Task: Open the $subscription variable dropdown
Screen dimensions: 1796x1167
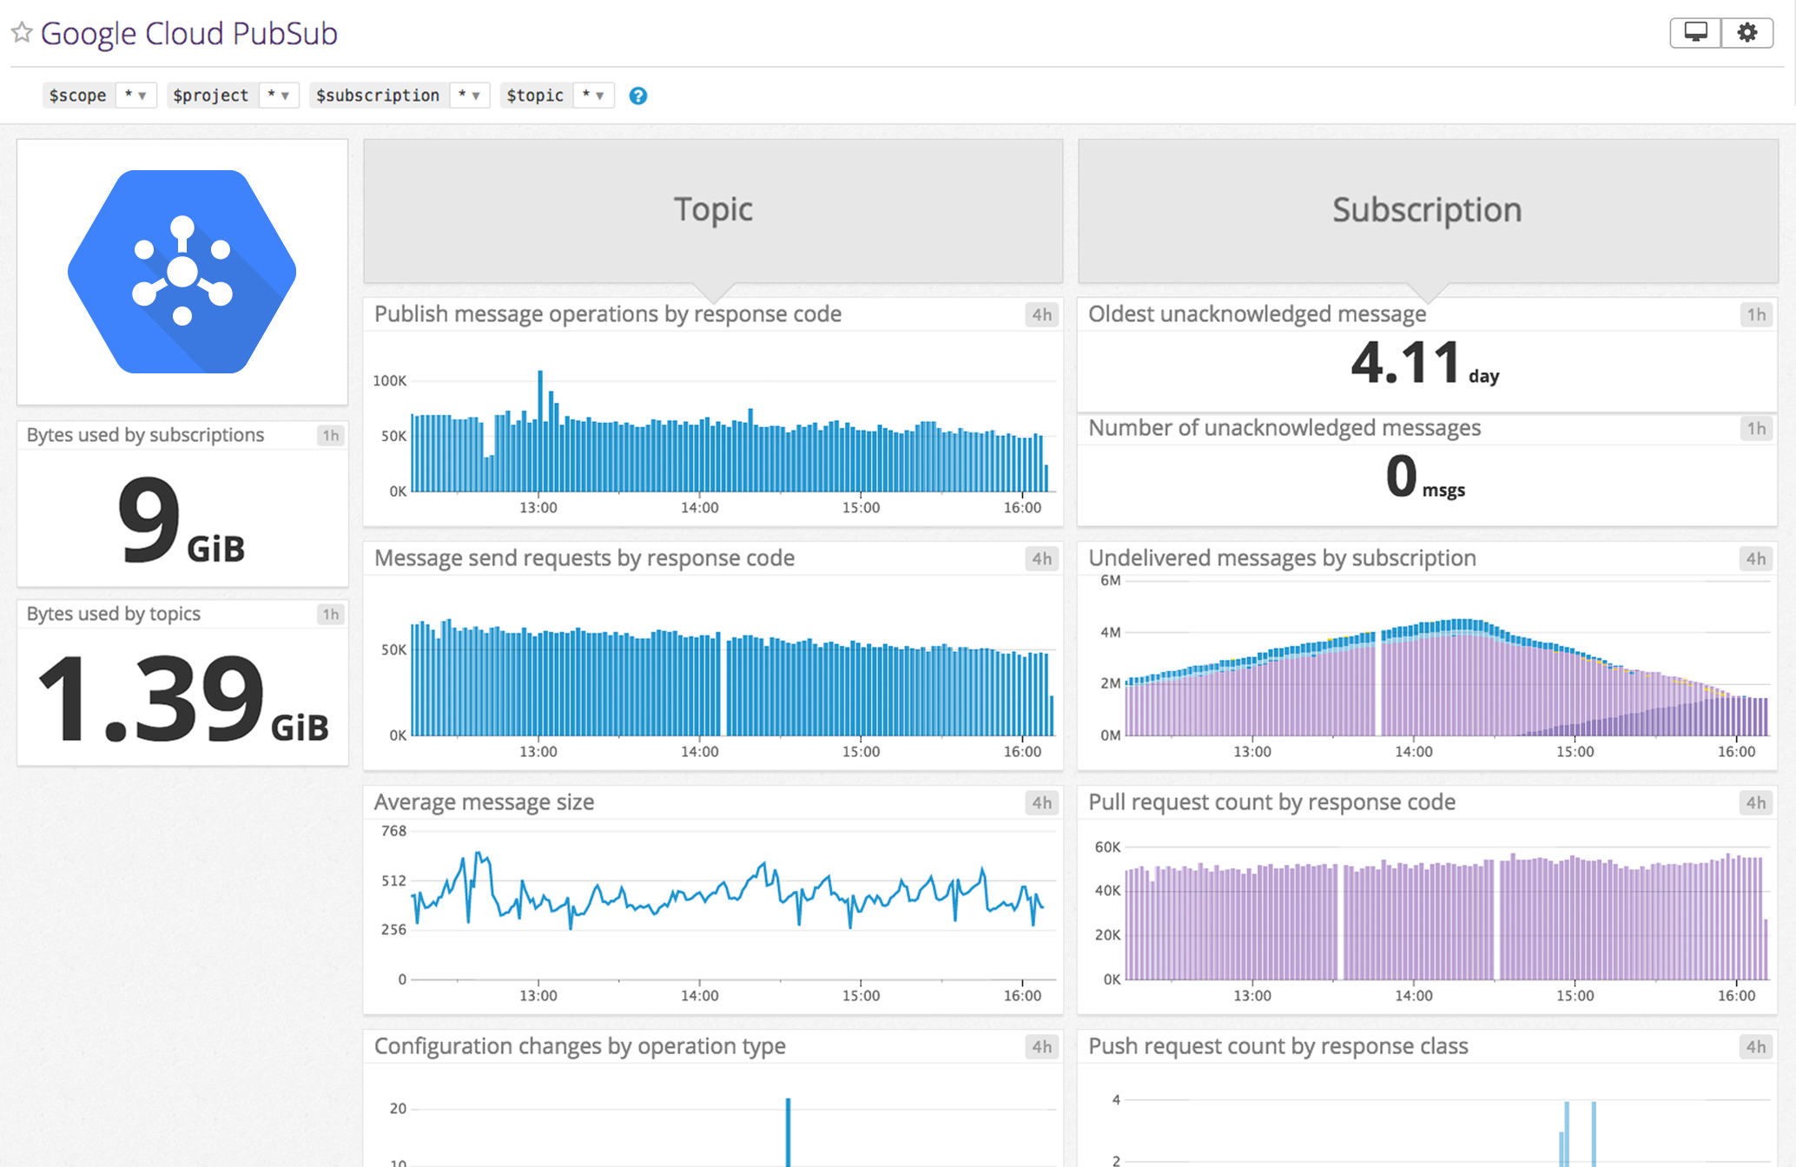Action: point(470,95)
